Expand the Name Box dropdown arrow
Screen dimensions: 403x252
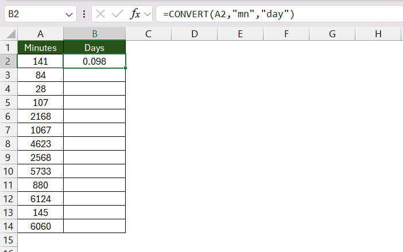(x=69, y=15)
